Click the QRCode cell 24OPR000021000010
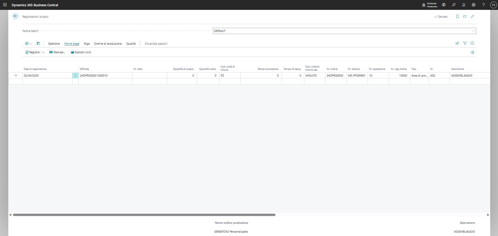Screen dimensions: 498x236 (x=105, y=76)
